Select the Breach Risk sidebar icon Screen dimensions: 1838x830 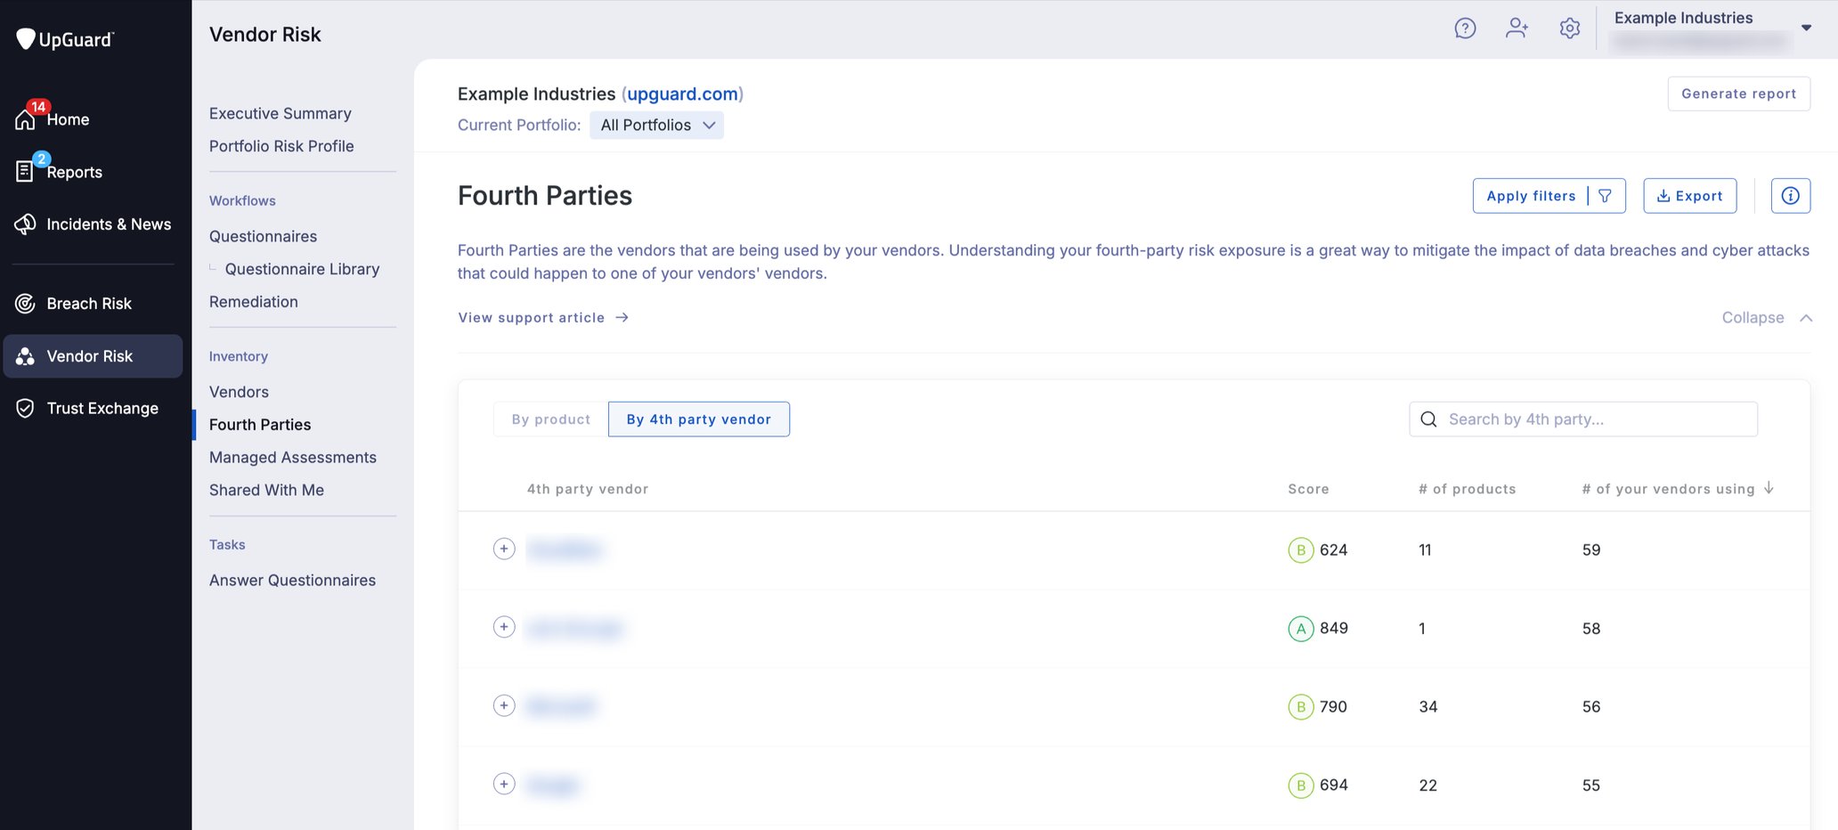(24, 303)
